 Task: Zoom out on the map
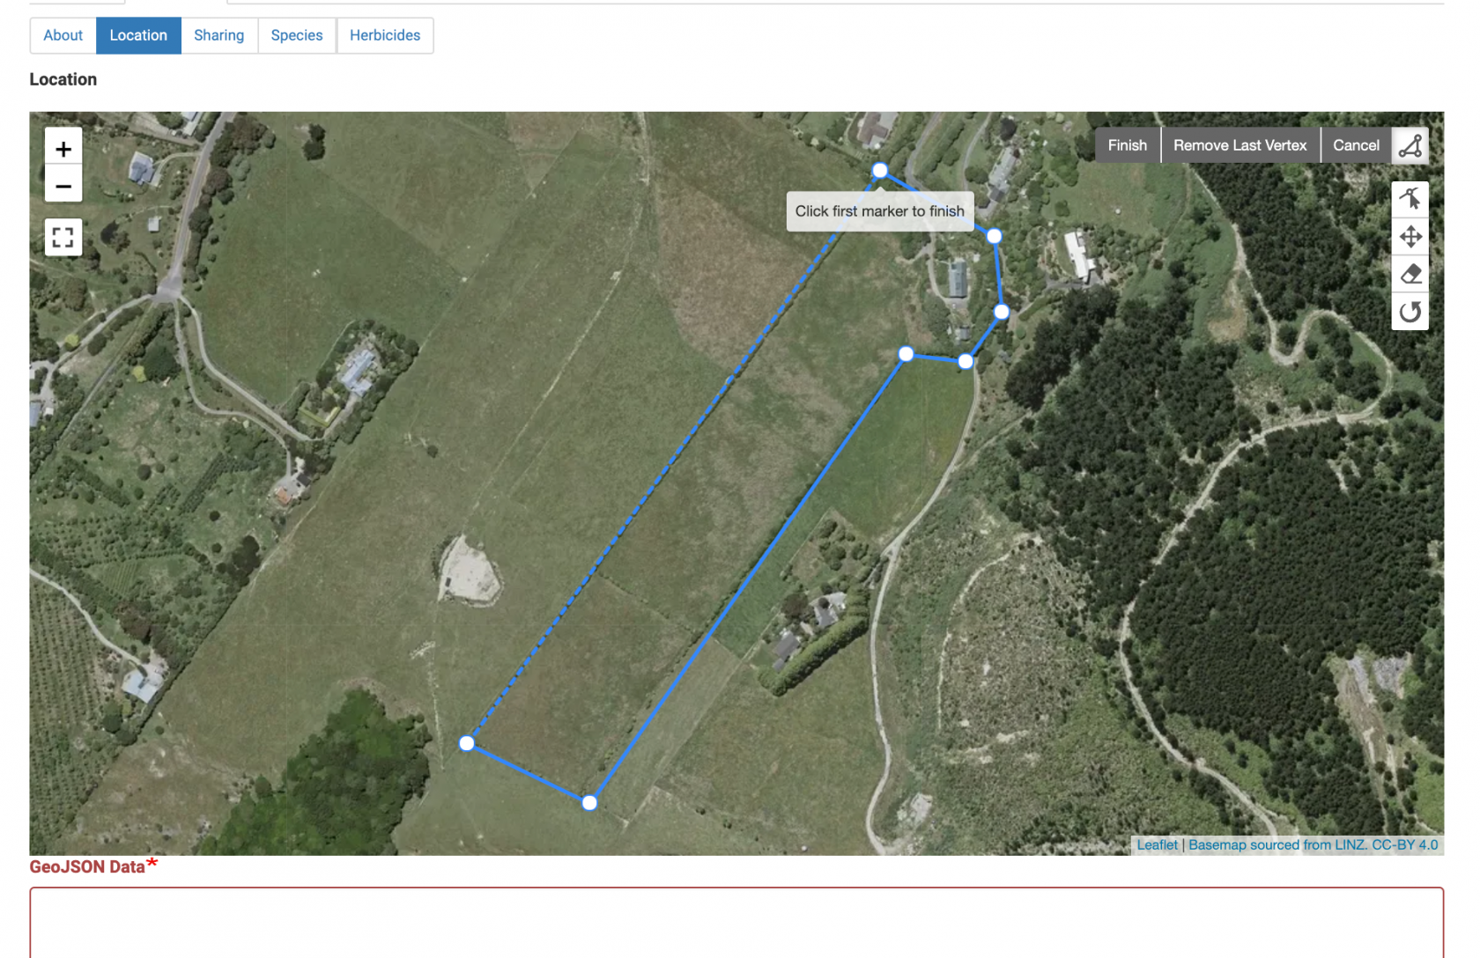[x=63, y=185]
